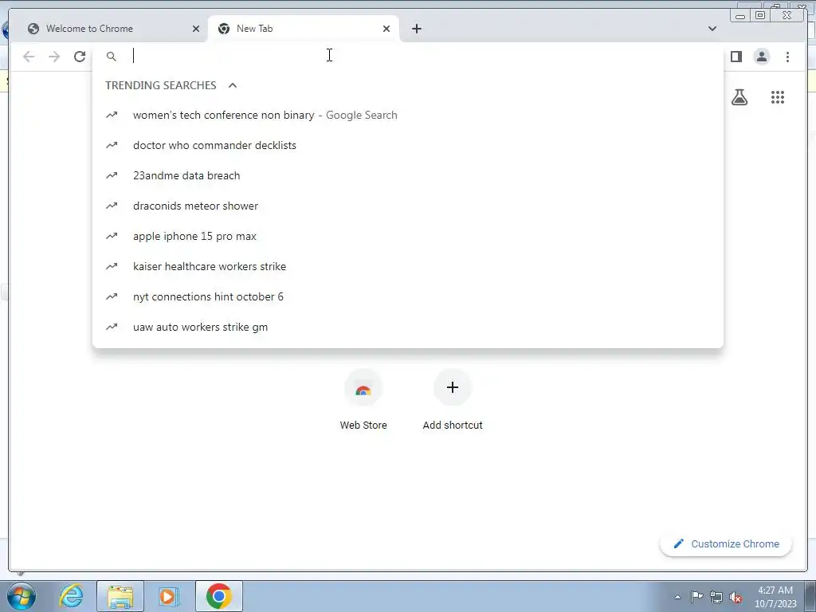Close the New Tab tab
816x612 pixels.
pyautogui.click(x=386, y=29)
